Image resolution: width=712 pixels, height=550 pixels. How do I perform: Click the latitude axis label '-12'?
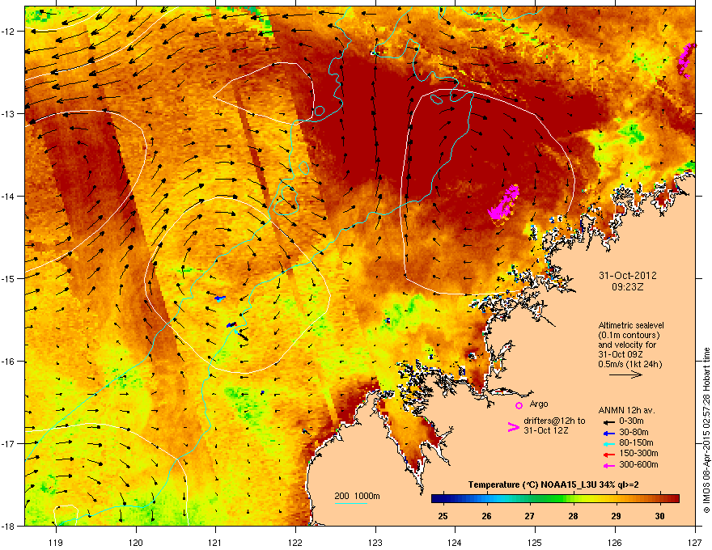(x=8, y=32)
